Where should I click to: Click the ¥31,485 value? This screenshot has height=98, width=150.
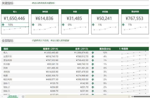pos(74,18)
